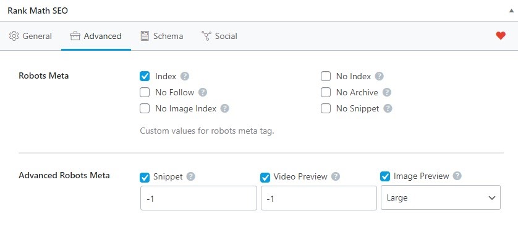The width and height of the screenshot is (518, 229).
Task: Switch to the Schema tab
Action: pyautogui.click(x=161, y=36)
